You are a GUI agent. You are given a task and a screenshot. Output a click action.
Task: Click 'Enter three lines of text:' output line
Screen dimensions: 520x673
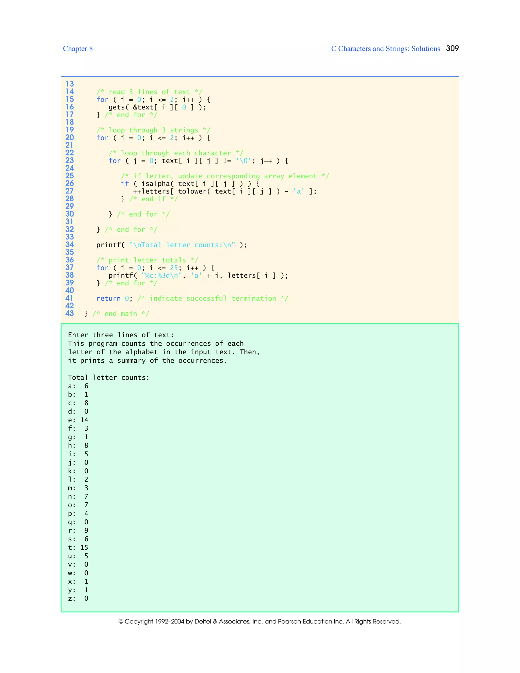pos(121,335)
